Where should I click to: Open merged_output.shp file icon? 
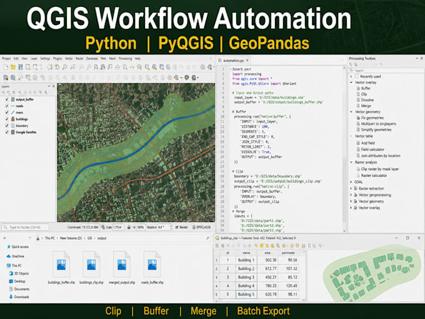pos(122,264)
